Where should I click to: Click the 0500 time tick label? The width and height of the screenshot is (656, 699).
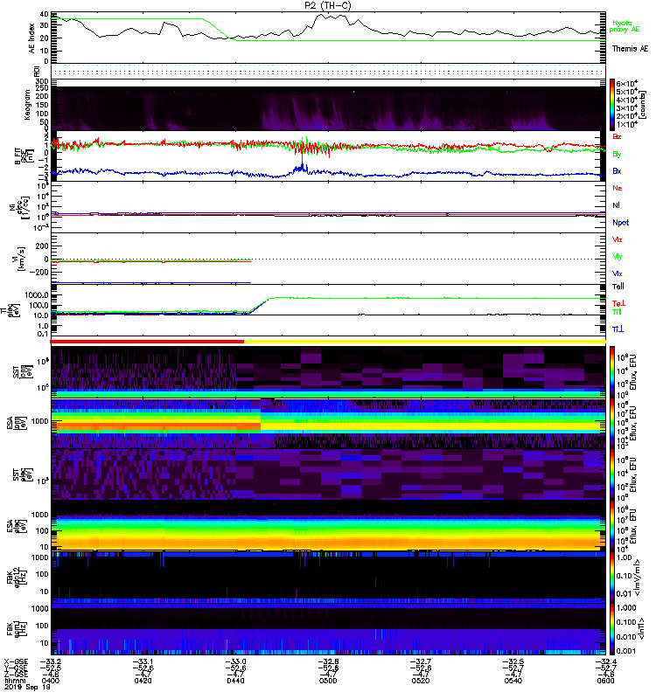coord(328,681)
